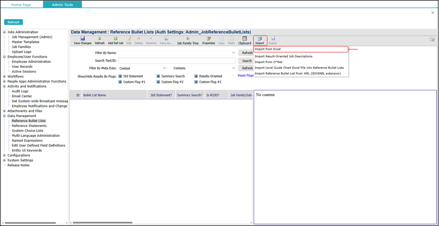The width and height of the screenshot is (439, 226).
Task: Click the teal Refresh button at top left
Action: tap(14, 22)
